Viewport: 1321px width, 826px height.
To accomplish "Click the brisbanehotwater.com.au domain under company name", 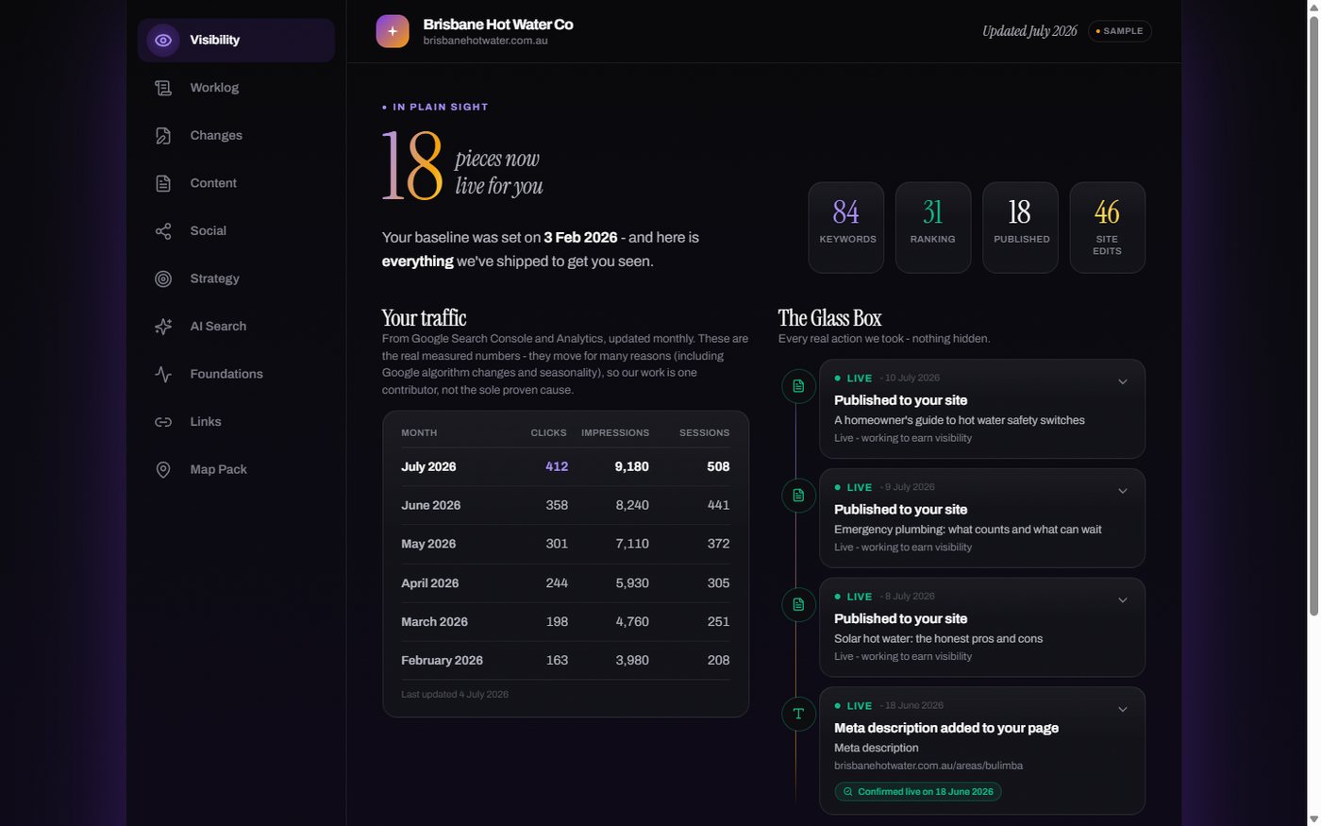I will coord(485,41).
